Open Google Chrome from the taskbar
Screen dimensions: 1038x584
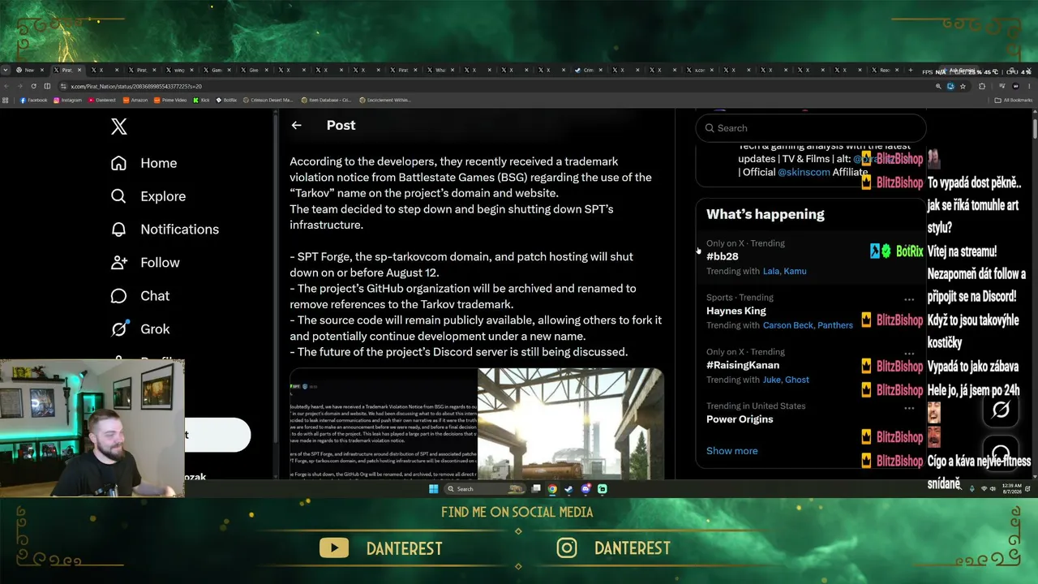(x=552, y=489)
